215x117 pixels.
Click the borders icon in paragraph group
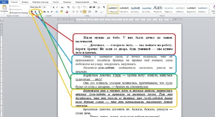click(x=101, y=12)
